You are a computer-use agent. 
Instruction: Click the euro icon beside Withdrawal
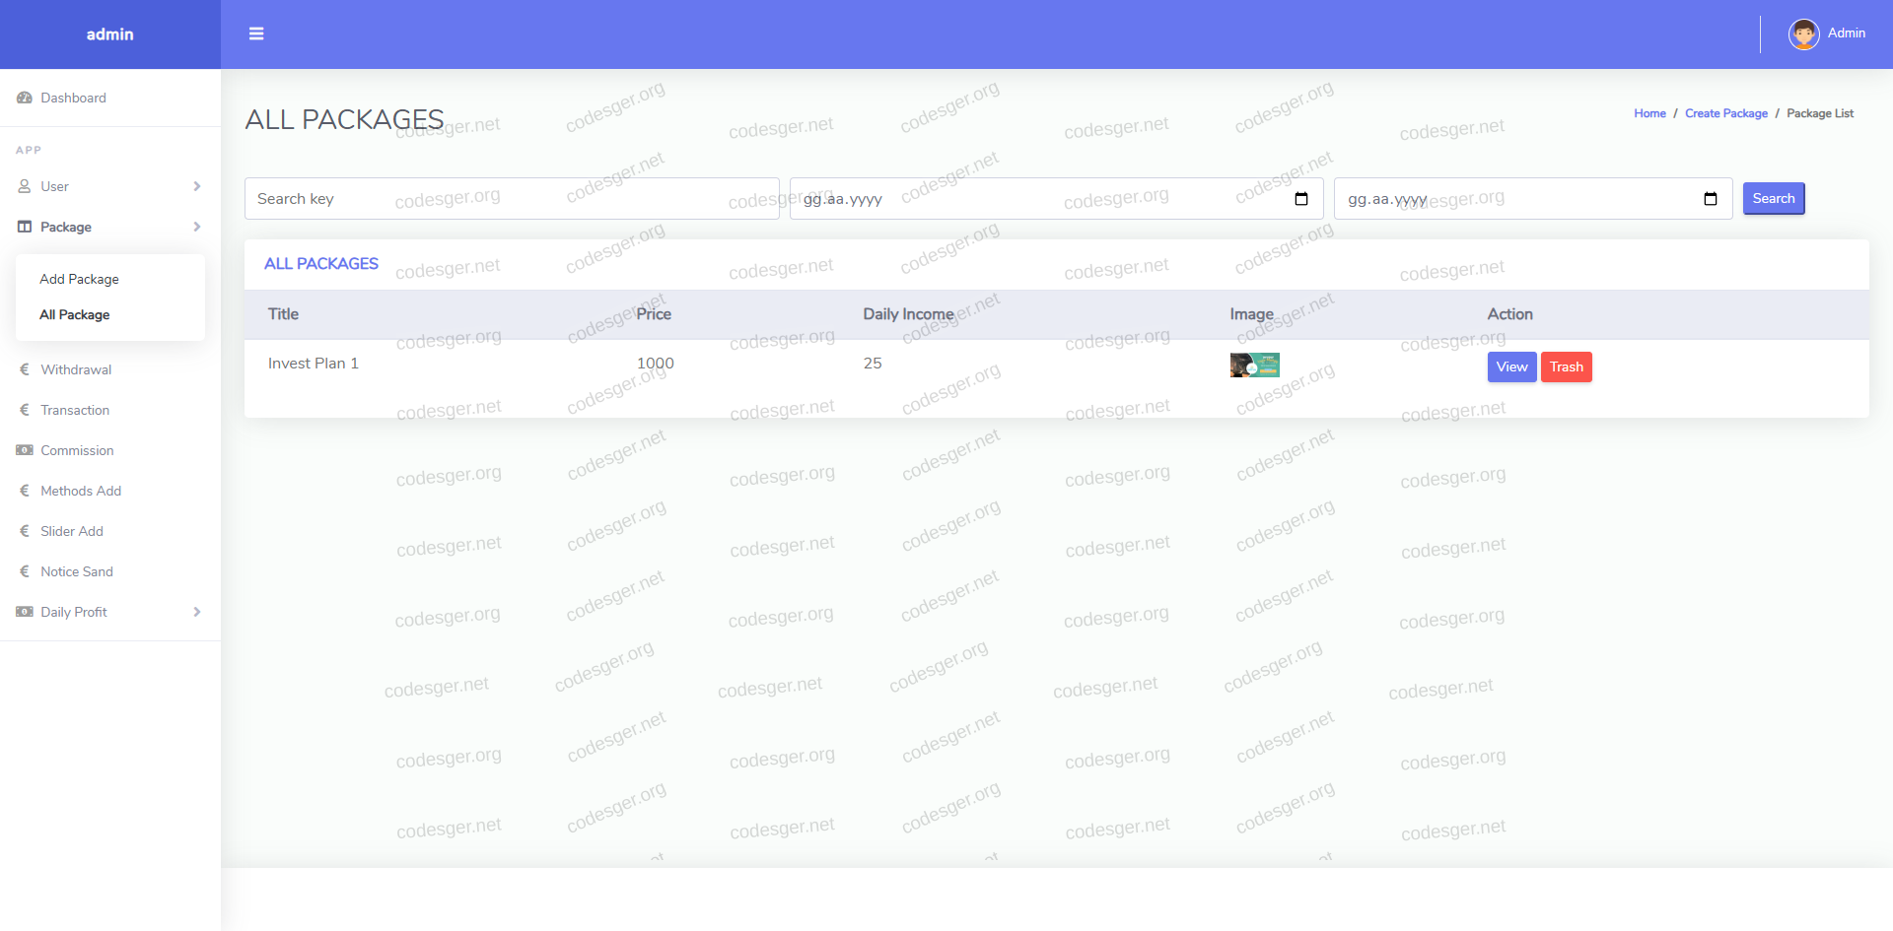(25, 369)
